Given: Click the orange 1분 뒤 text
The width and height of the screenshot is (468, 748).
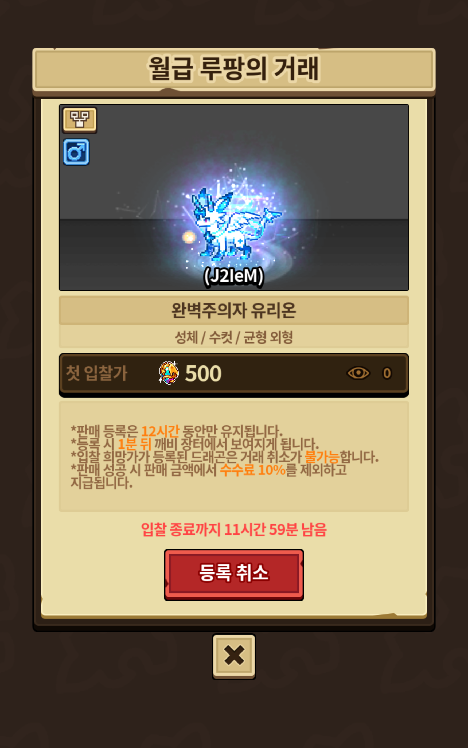Looking at the screenshot, I should pos(134,444).
